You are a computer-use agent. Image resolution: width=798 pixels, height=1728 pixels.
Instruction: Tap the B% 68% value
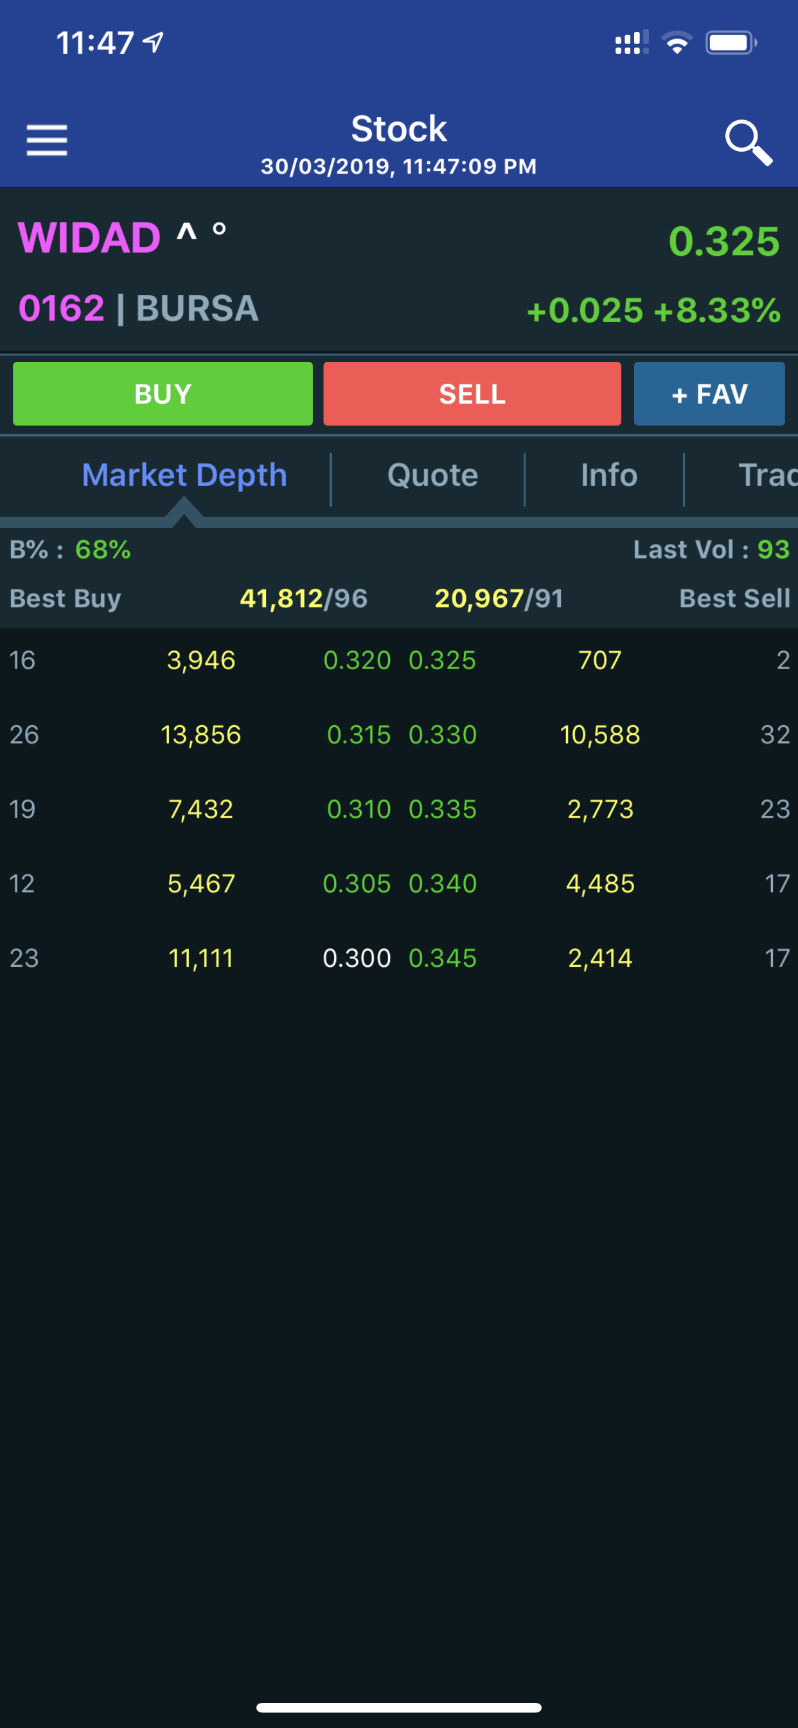[x=103, y=550]
